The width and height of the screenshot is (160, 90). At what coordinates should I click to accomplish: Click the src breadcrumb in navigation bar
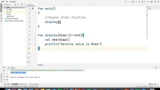point(7,1)
